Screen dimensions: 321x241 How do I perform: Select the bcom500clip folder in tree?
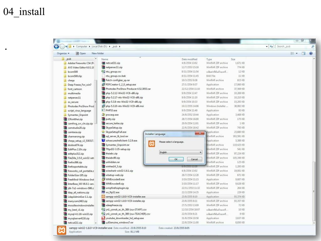click(73, 76)
